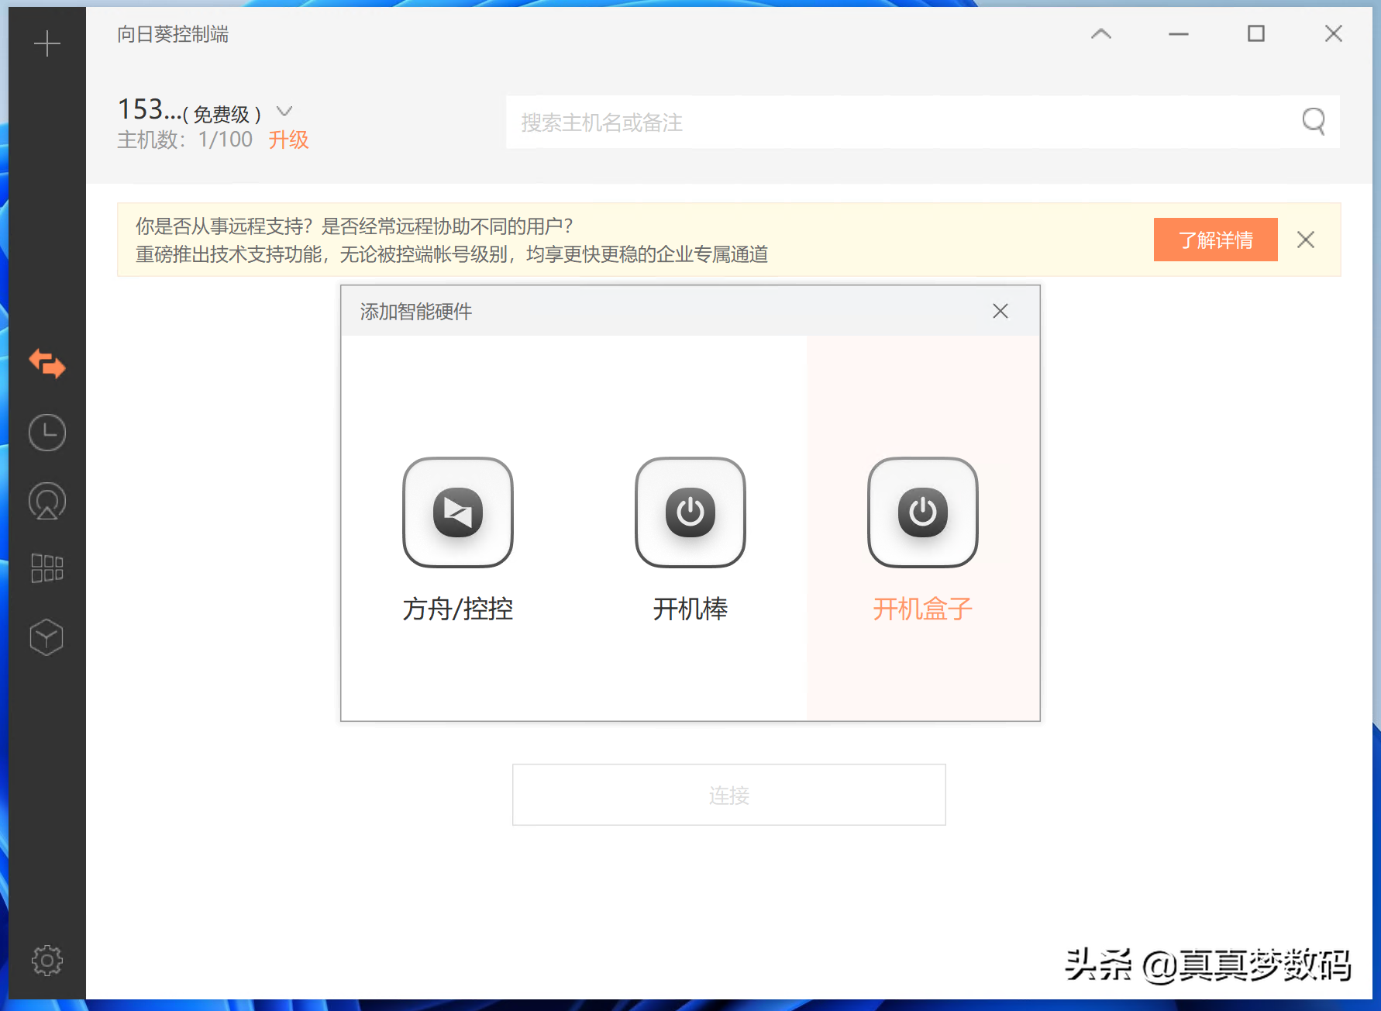
Task: Open the grid apps sidebar icon
Action: [x=47, y=568]
